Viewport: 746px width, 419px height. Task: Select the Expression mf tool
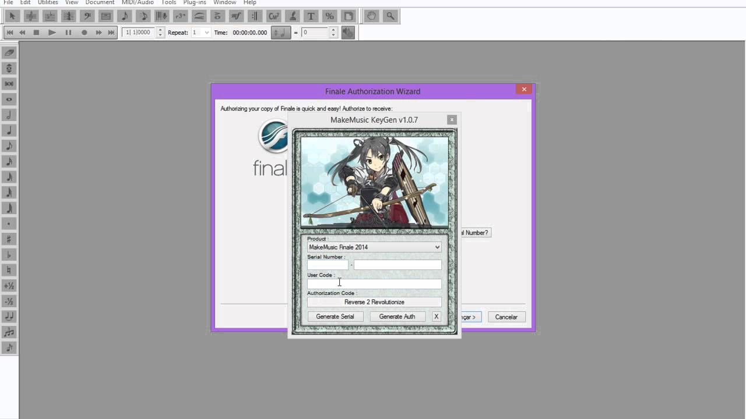[x=236, y=16]
